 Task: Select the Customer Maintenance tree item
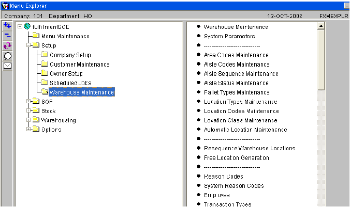coord(80,65)
